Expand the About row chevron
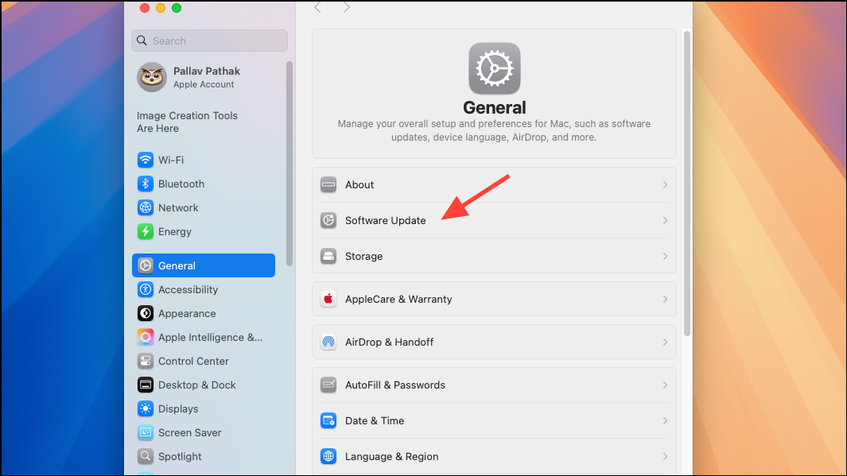847x476 pixels. 665,184
